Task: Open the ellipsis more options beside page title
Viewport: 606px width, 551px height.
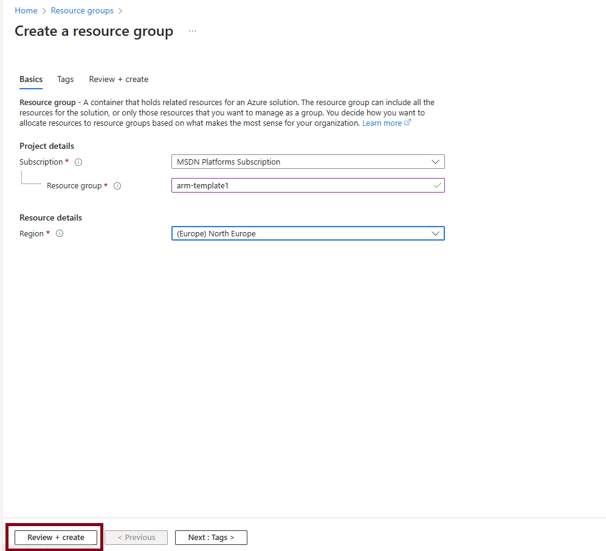Action: coord(193,31)
